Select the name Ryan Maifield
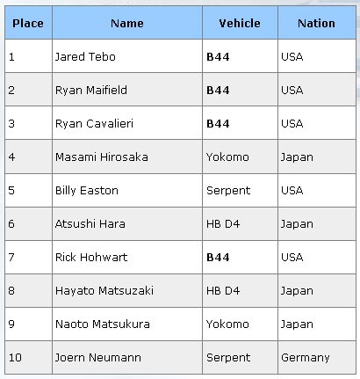The width and height of the screenshot is (360, 379). click(91, 90)
